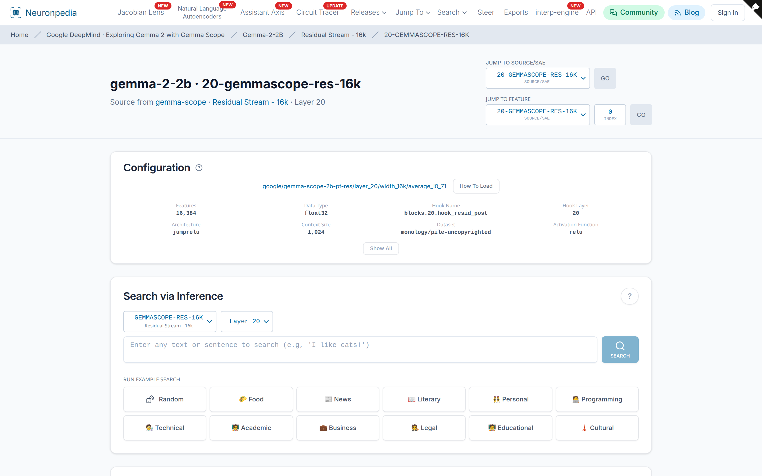
Task: Run the Academic example search
Action: tap(251, 428)
